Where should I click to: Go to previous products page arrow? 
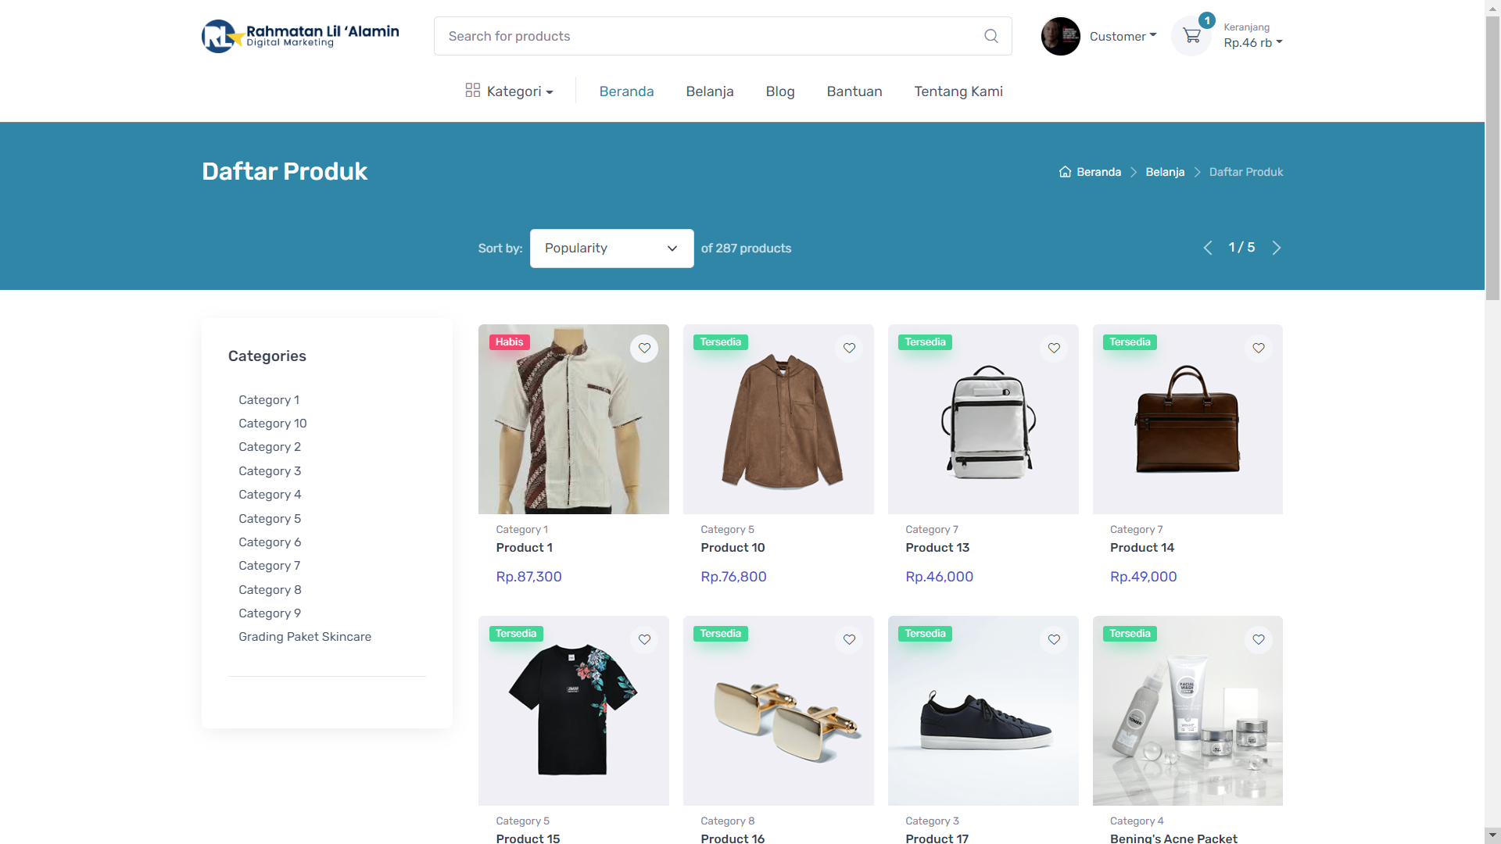(1208, 248)
